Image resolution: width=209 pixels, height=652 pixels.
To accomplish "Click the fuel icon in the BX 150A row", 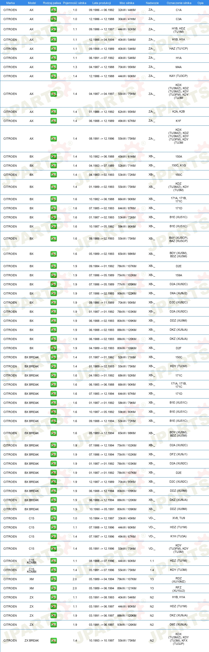I will 54,157.
